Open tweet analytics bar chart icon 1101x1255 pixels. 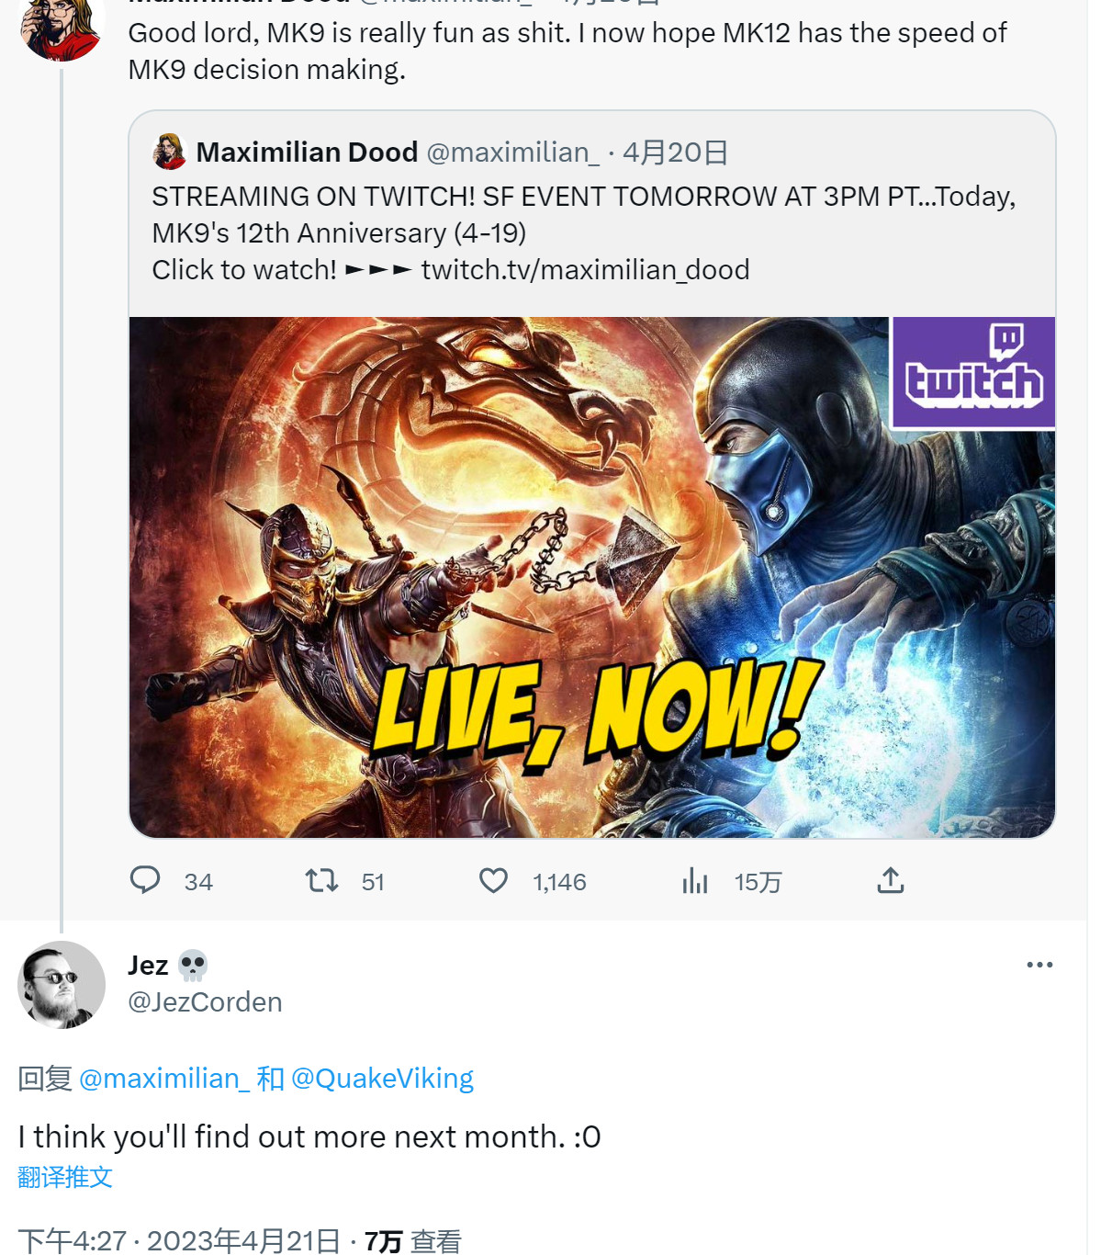[x=695, y=881]
